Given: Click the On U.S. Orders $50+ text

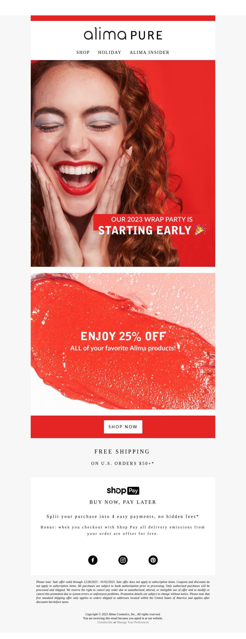Looking at the screenshot, I should pos(123,463).
